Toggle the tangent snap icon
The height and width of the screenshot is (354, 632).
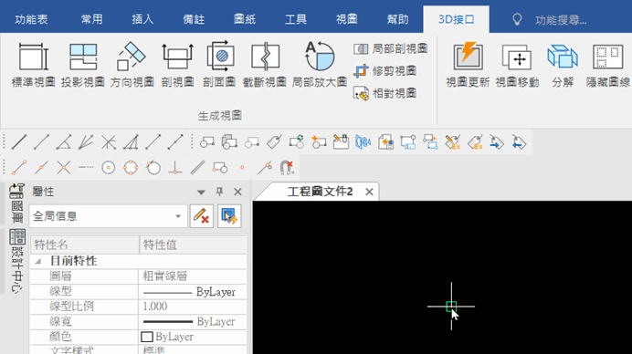(x=153, y=167)
